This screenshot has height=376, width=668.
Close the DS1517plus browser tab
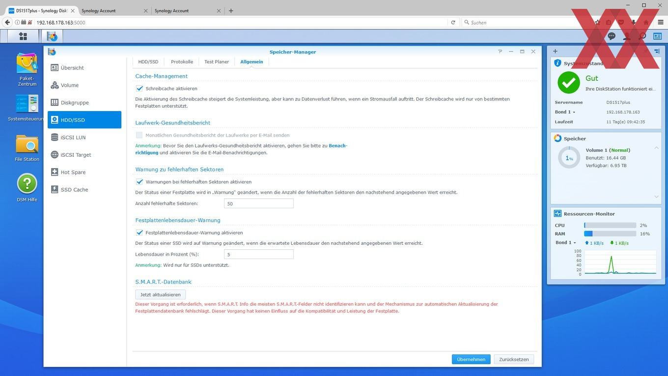(72, 10)
